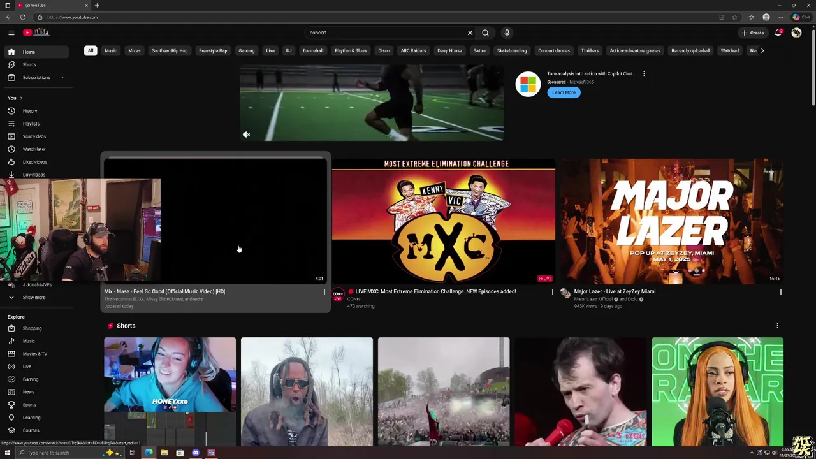Reload the page in the browser

23,17
